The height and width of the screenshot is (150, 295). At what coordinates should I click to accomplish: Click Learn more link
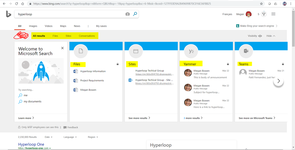[26, 118]
